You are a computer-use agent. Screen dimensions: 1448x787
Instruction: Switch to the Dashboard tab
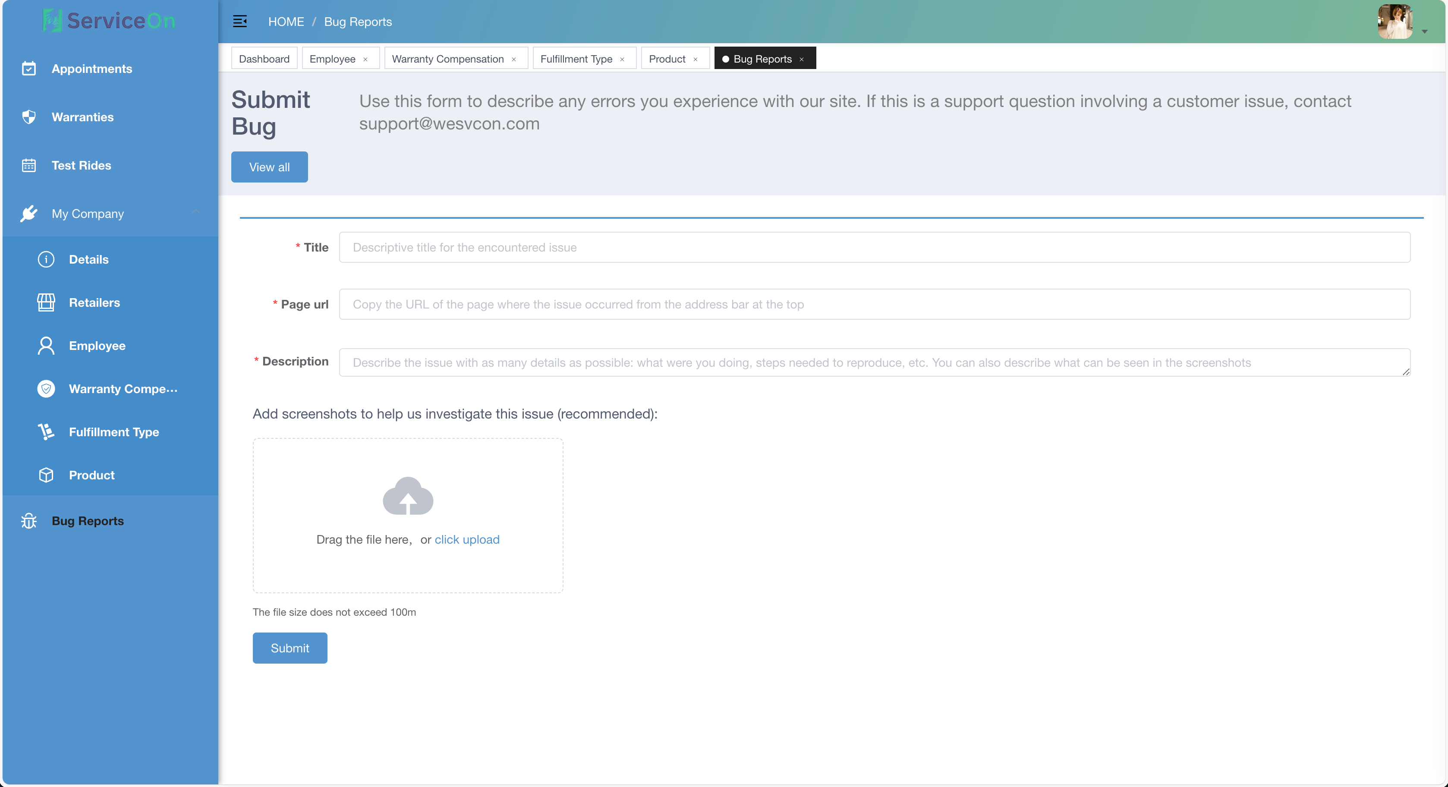point(264,59)
